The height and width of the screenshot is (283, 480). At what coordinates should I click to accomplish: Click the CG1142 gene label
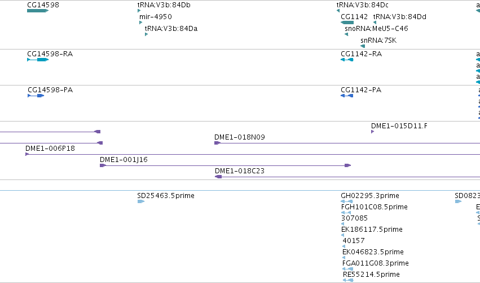[x=354, y=17]
